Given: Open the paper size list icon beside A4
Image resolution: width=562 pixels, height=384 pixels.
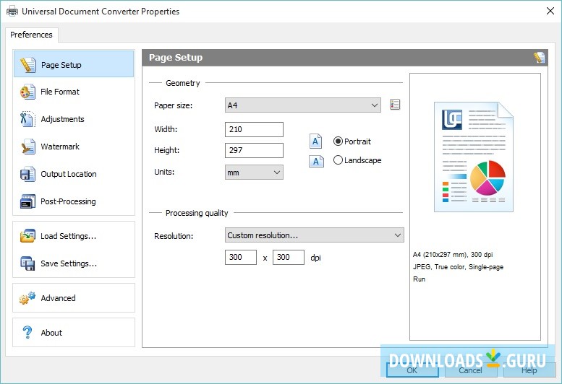Looking at the screenshot, I should (395, 105).
